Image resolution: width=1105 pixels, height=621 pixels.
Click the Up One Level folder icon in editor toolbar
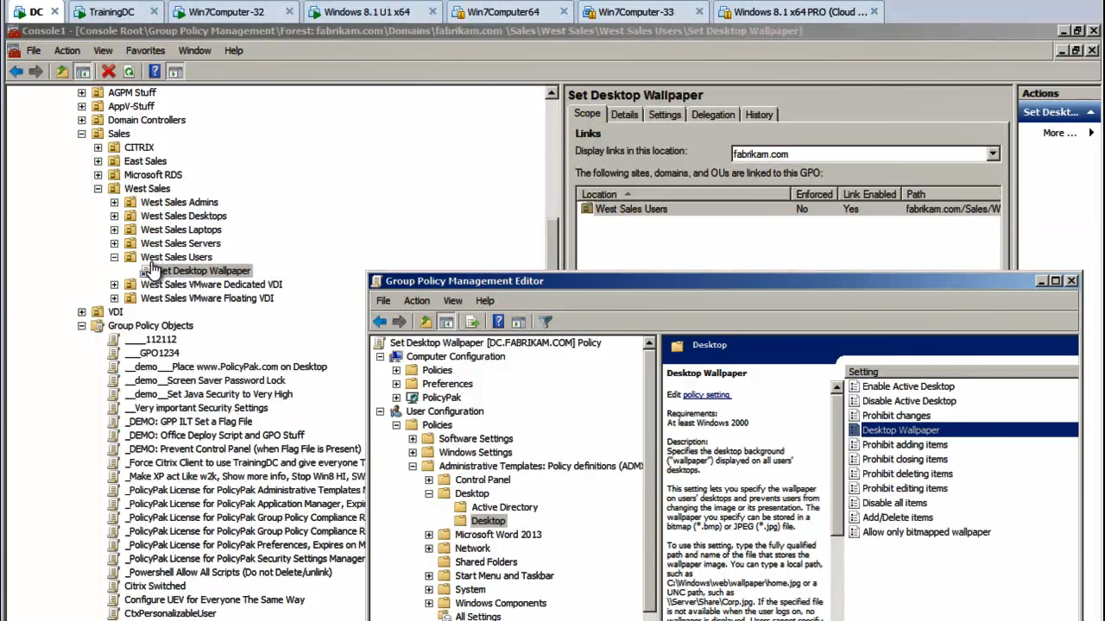click(x=425, y=322)
